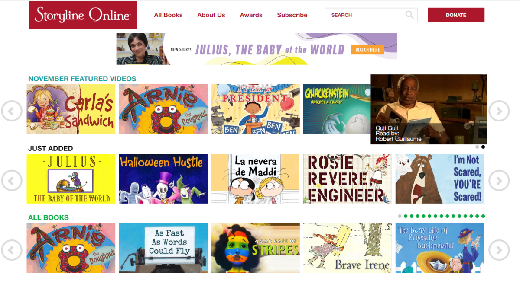Open the Subscribe link
This screenshot has width=520, height=284.
[x=292, y=15]
